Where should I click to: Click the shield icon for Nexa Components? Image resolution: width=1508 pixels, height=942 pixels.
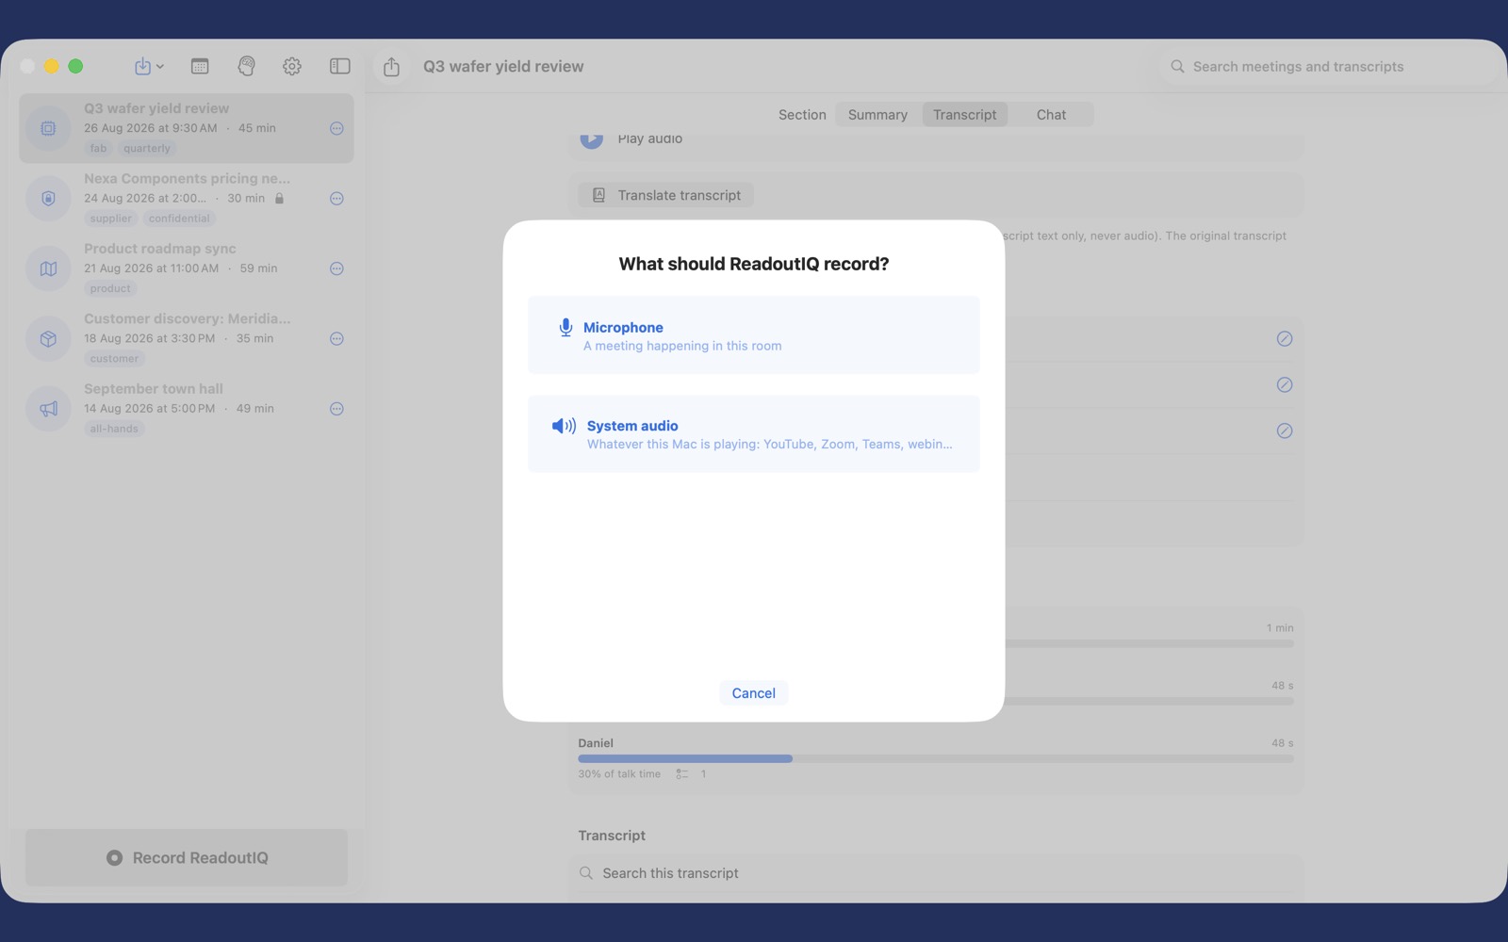[x=48, y=199]
